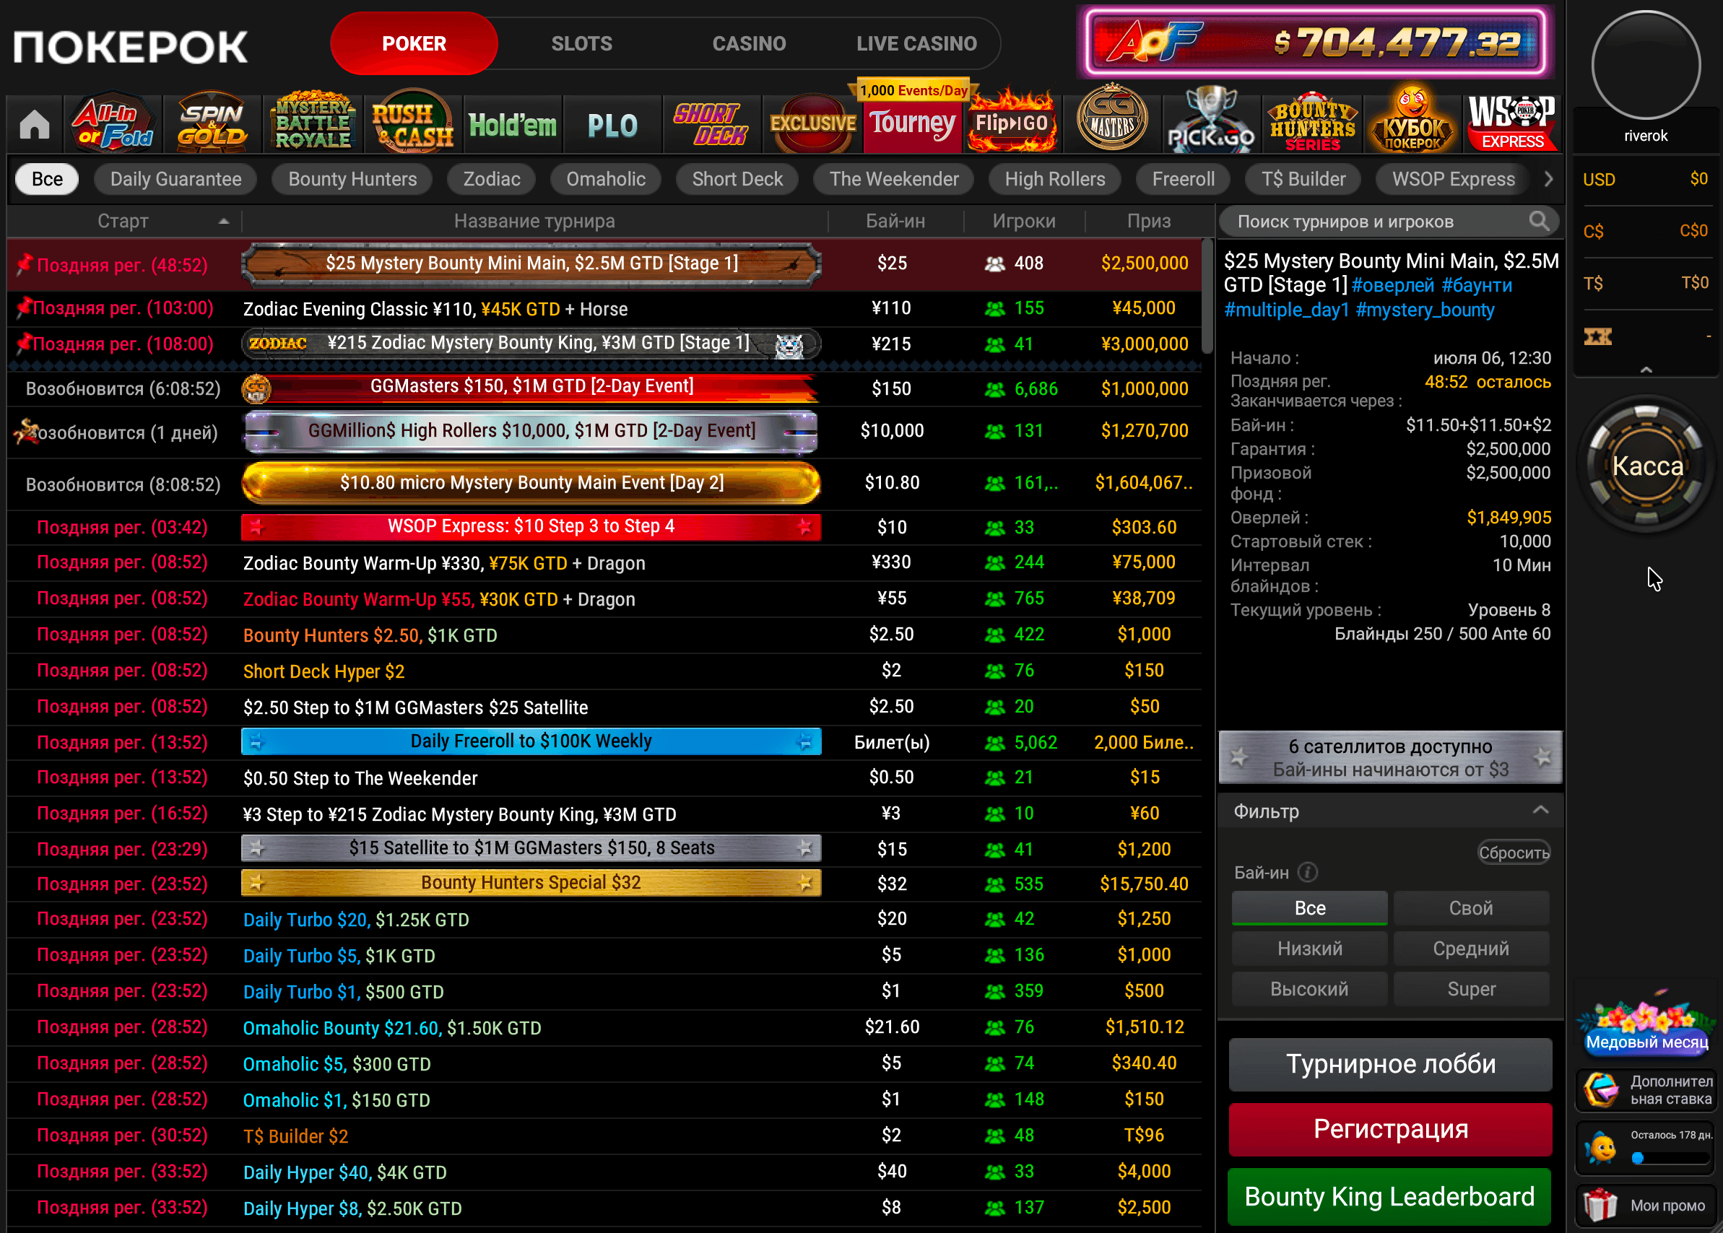This screenshot has width=1723, height=1233.
Task: Filter by Daily Guarantee tournaments
Action: click(x=175, y=179)
